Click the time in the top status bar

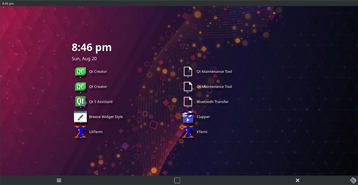click(8, 3)
